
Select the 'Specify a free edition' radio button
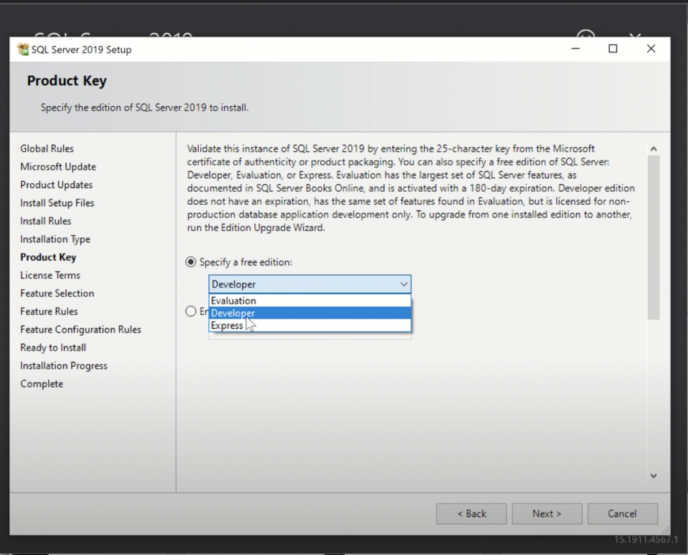[x=190, y=262]
